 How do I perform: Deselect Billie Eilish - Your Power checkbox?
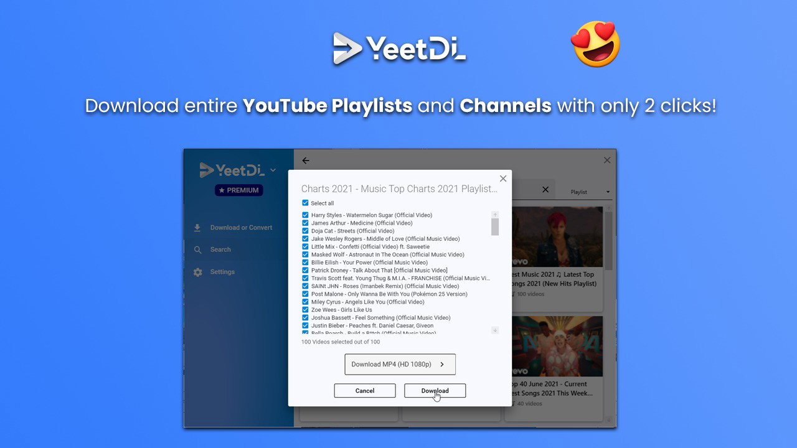(x=305, y=263)
